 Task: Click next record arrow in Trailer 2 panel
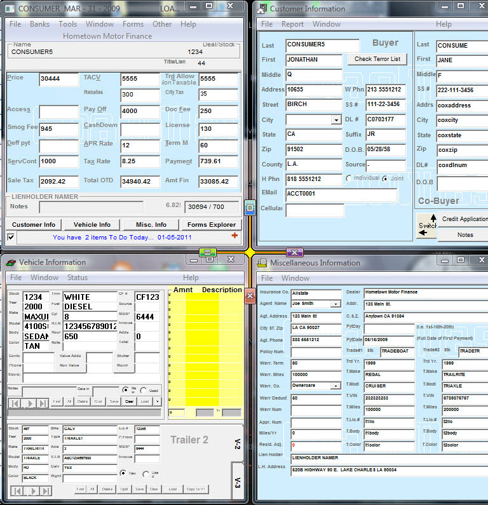32,491
